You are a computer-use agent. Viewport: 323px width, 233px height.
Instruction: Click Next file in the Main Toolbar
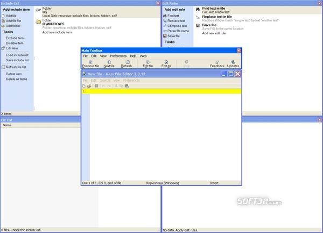coord(109,64)
